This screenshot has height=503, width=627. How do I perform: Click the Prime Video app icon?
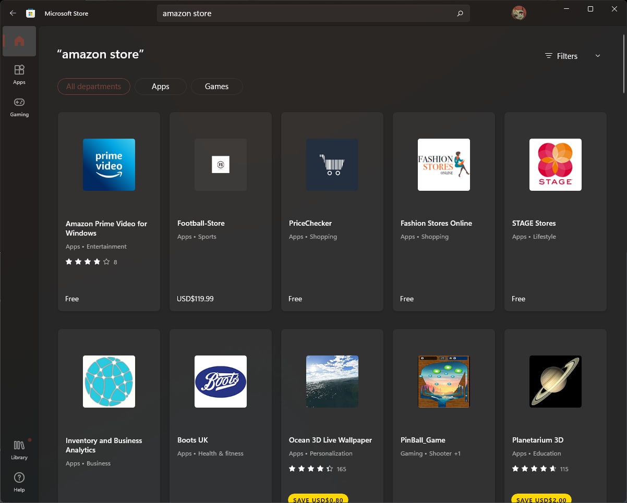tap(109, 165)
